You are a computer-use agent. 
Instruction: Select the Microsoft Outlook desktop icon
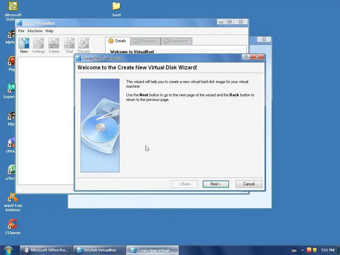pos(13,11)
